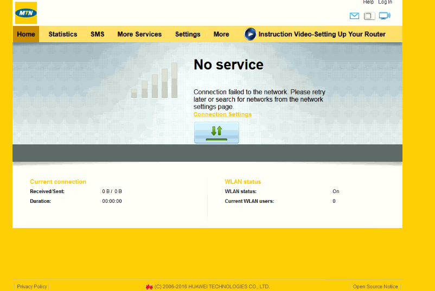Image resolution: width=435 pixels, height=291 pixels.
Task: Click the Duration value 00:00:00
Action: point(112,201)
